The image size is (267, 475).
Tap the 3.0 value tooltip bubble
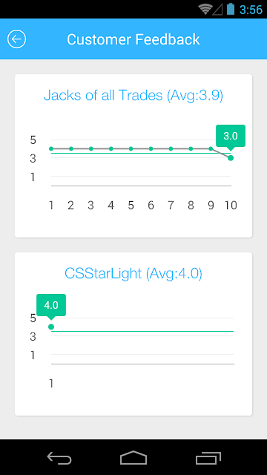[x=231, y=137]
